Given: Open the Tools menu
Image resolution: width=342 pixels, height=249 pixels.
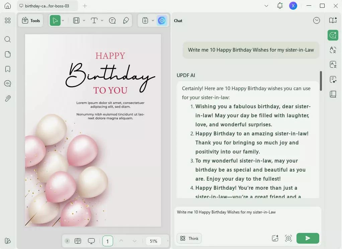Looking at the screenshot, I should coord(30,20).
